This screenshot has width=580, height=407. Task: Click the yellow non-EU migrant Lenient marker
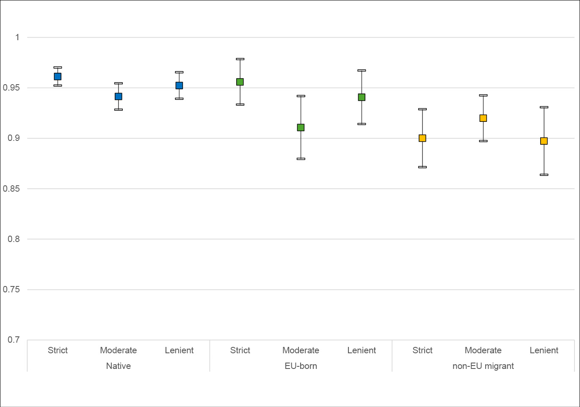[544, 141]
